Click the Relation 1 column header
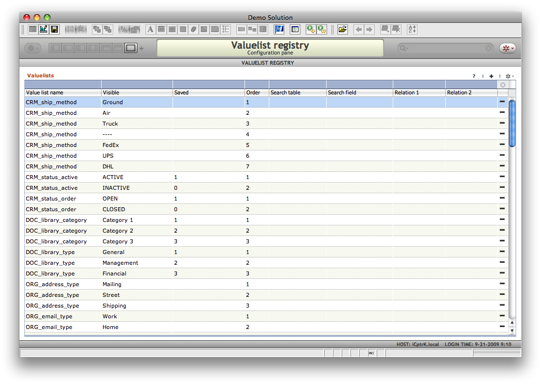The height and width of the screenshot is (384, 541). pos(419,92)
